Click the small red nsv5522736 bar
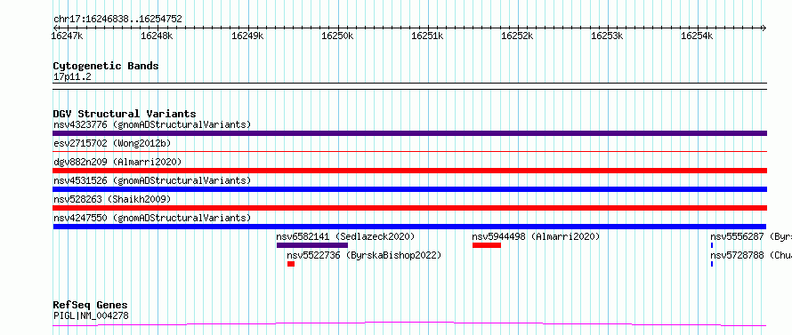The image size is (792, 335). tap(291, 264)
